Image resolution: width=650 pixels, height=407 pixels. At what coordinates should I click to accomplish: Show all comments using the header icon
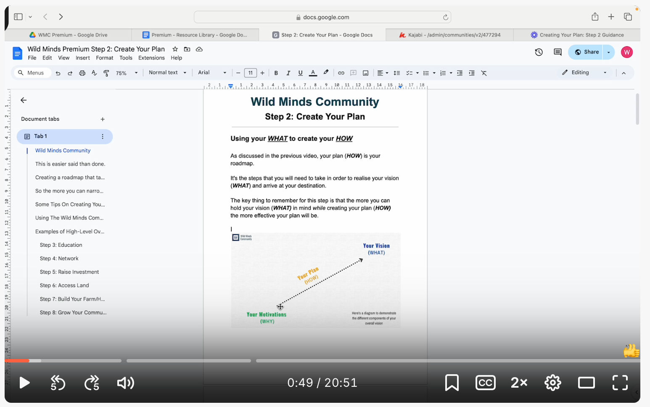(558, 52)
